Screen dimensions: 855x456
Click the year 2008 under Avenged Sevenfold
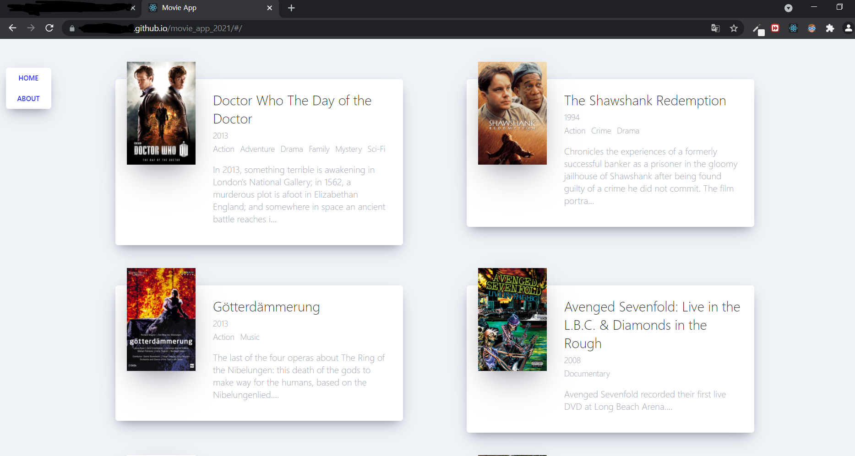click(572, 360)
